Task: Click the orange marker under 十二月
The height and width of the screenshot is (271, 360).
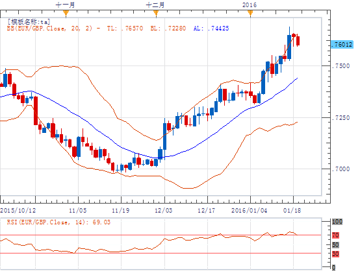Action: click(x=156, y=13)
